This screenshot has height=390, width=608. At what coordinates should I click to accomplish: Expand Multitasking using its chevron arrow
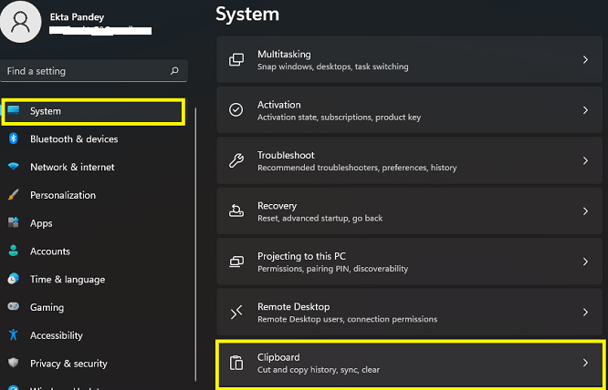pyautogui.click(x=585, y=60)
